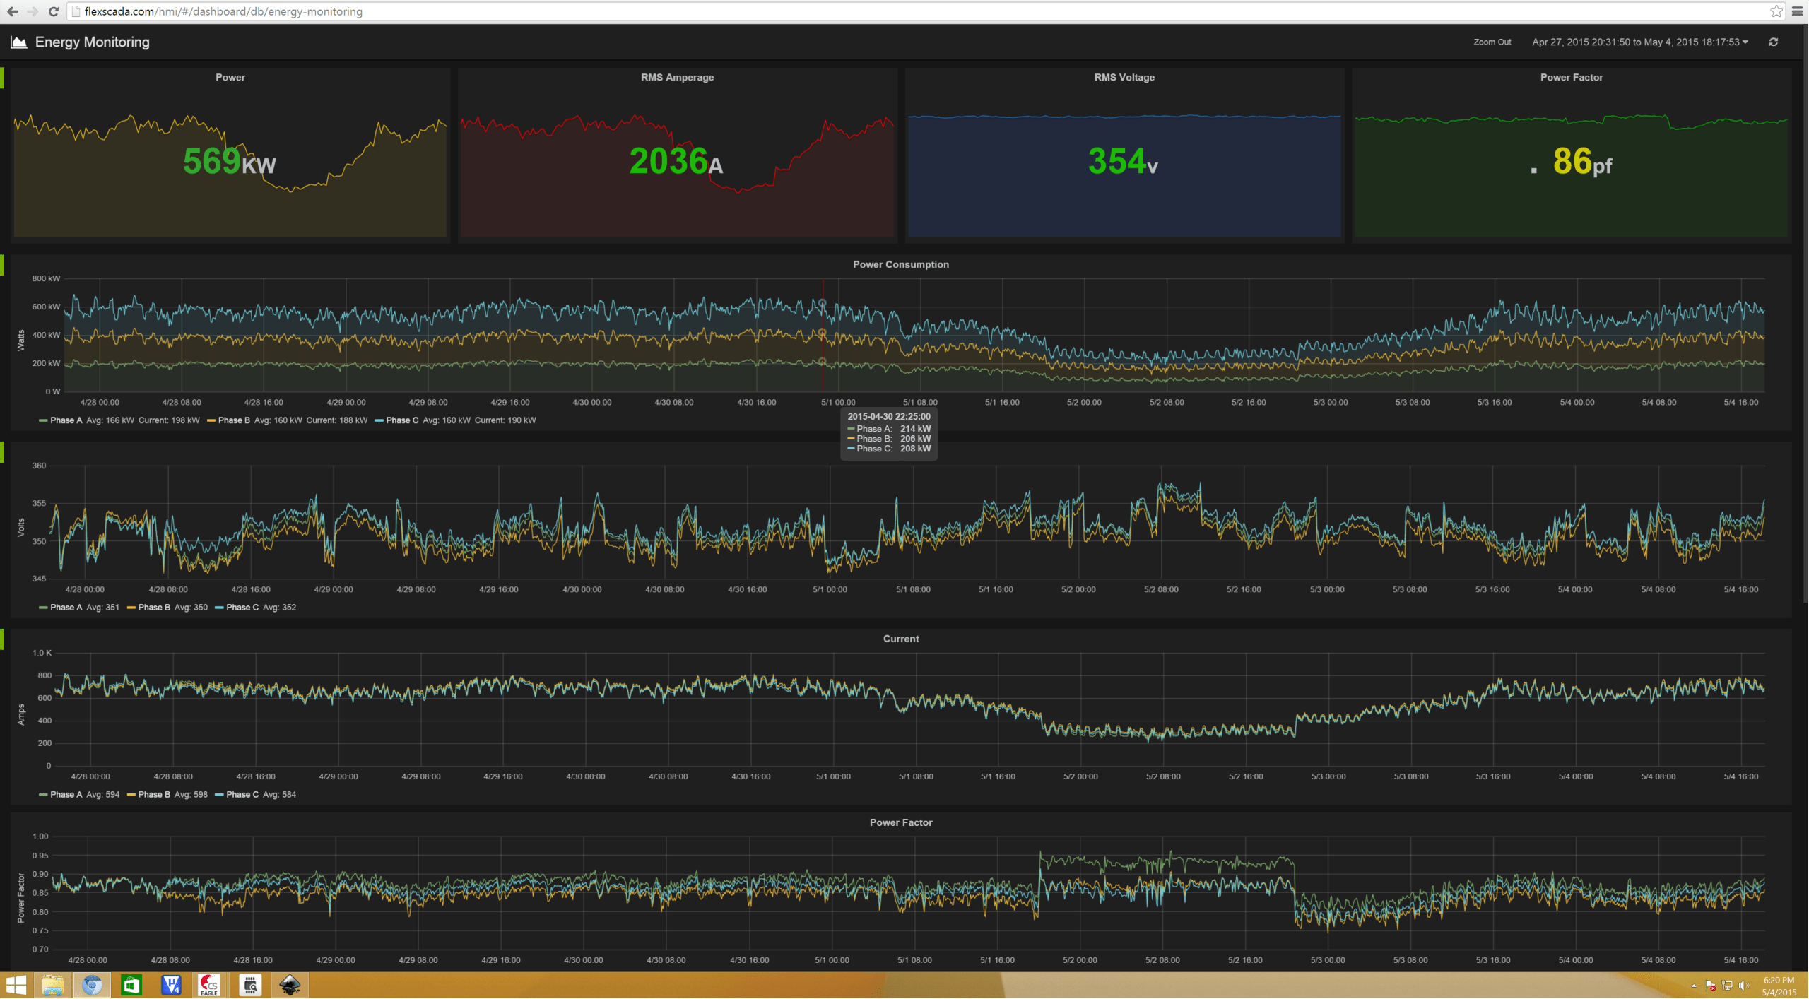Click the Energy Monitoring dashboard chart icon

tap(19, 42)
